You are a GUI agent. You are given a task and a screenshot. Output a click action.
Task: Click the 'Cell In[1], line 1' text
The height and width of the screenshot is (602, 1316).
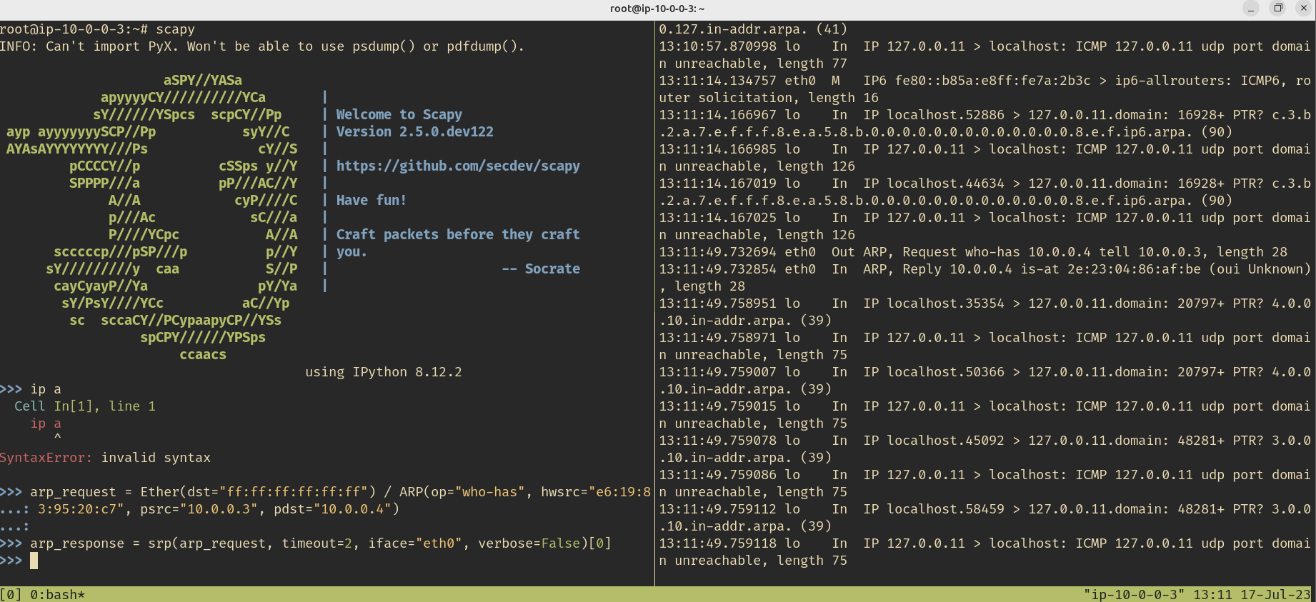pos(85,406)
